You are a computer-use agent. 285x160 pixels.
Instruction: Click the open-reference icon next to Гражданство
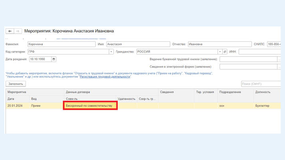[x=225, y=52]
